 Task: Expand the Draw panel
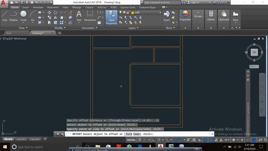click(x=23, y=28)
